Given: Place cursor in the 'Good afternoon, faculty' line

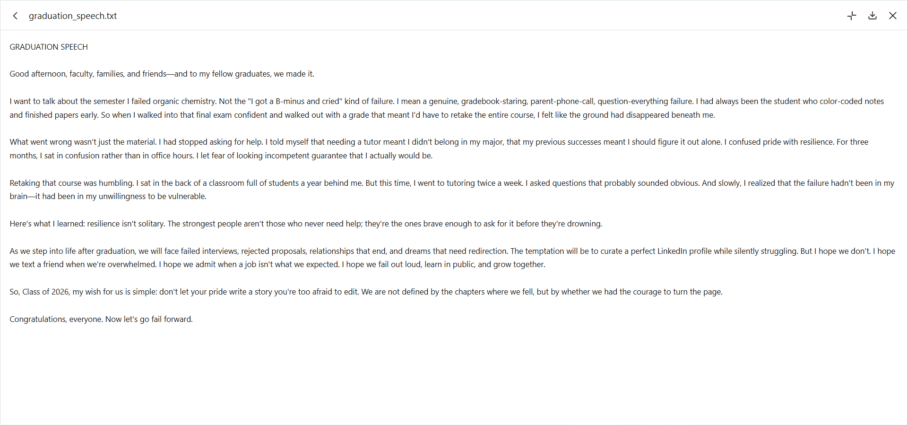Looking at the screenshot, I should (x=162, y=74).
